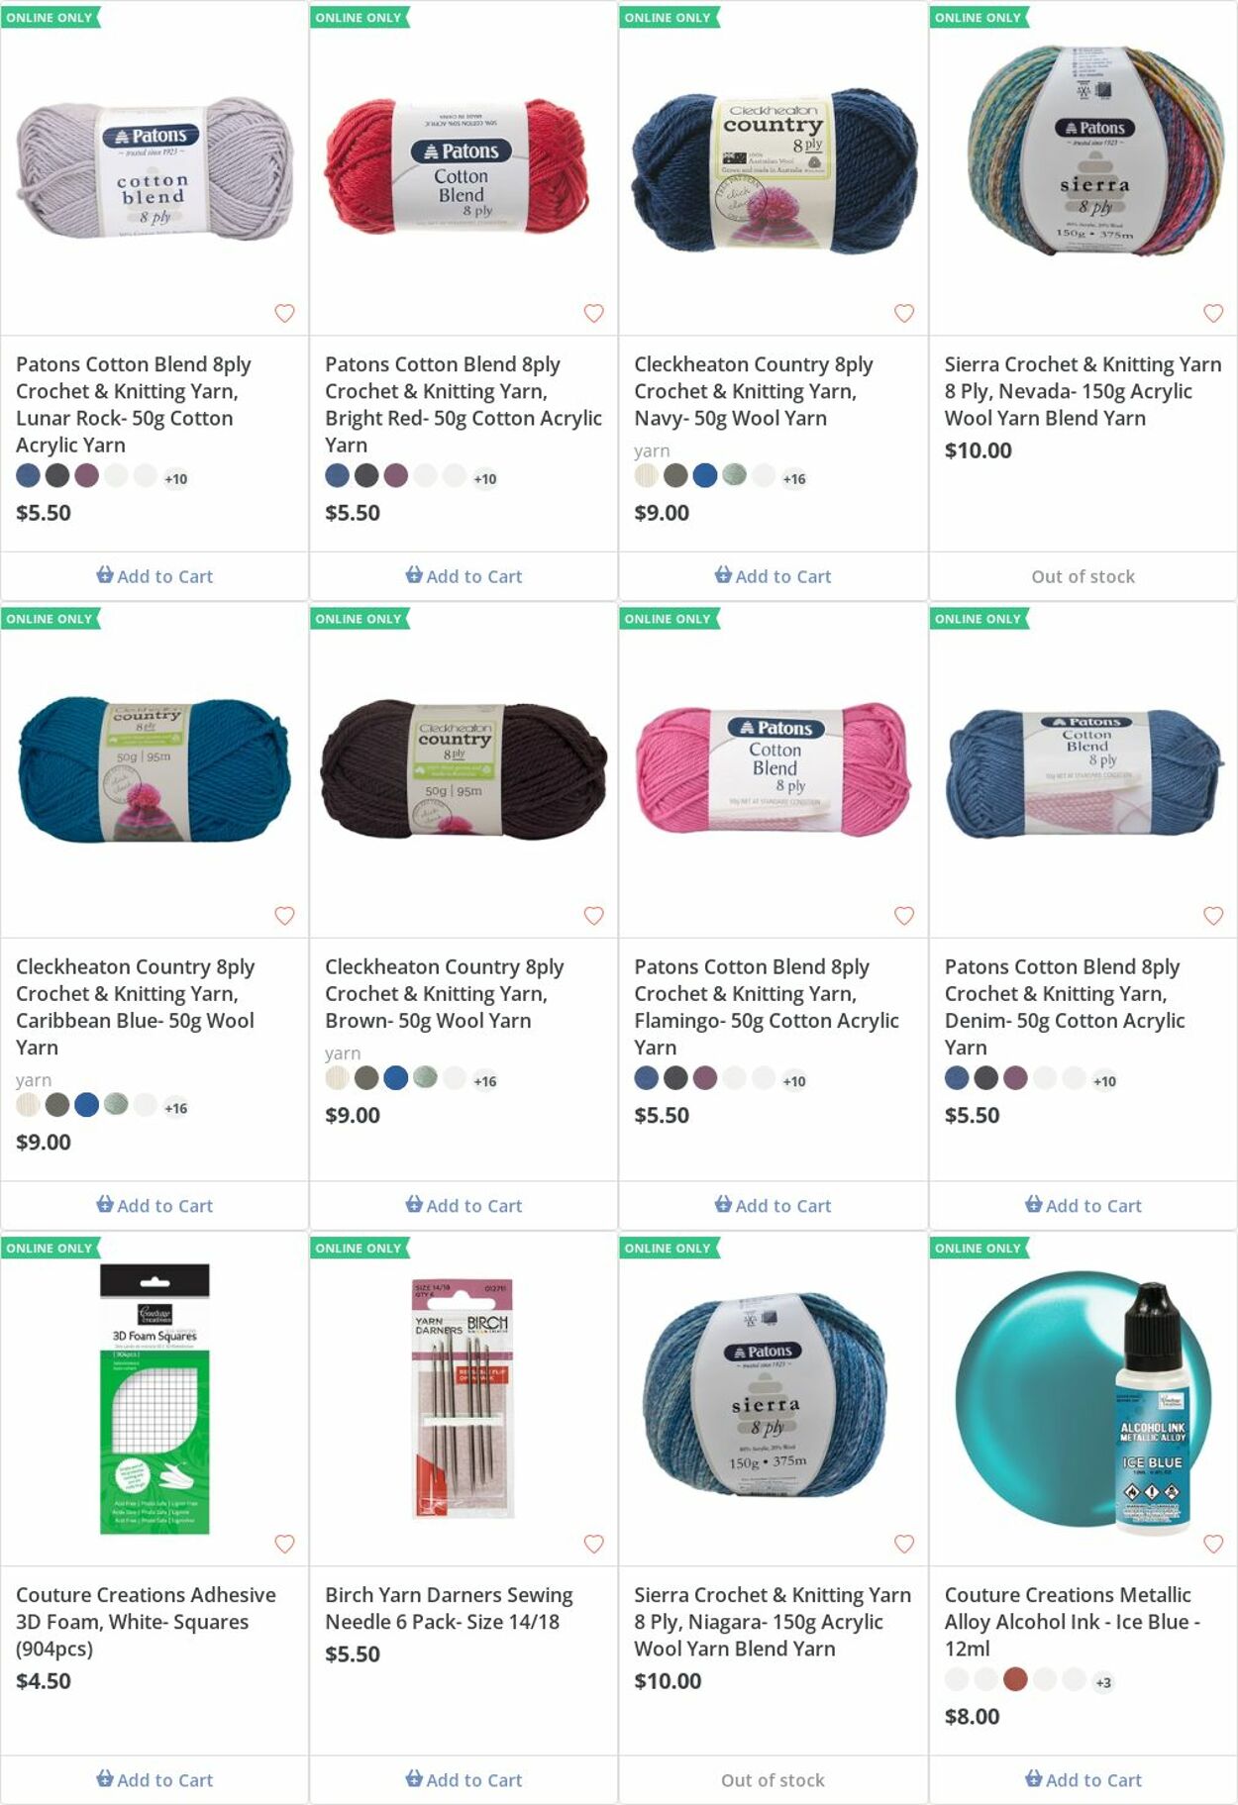Add Birch Yarn Darners to cart
Screen dimensions: 1238x1805
(x=464, y=1779)
